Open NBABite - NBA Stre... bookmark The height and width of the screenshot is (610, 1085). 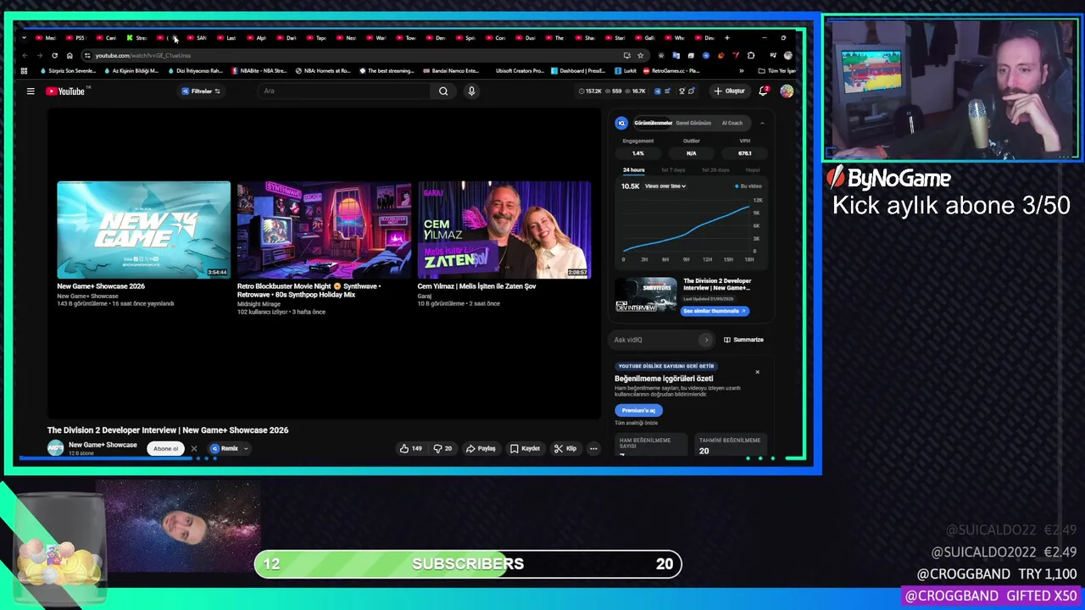click(x=259, y=71)
